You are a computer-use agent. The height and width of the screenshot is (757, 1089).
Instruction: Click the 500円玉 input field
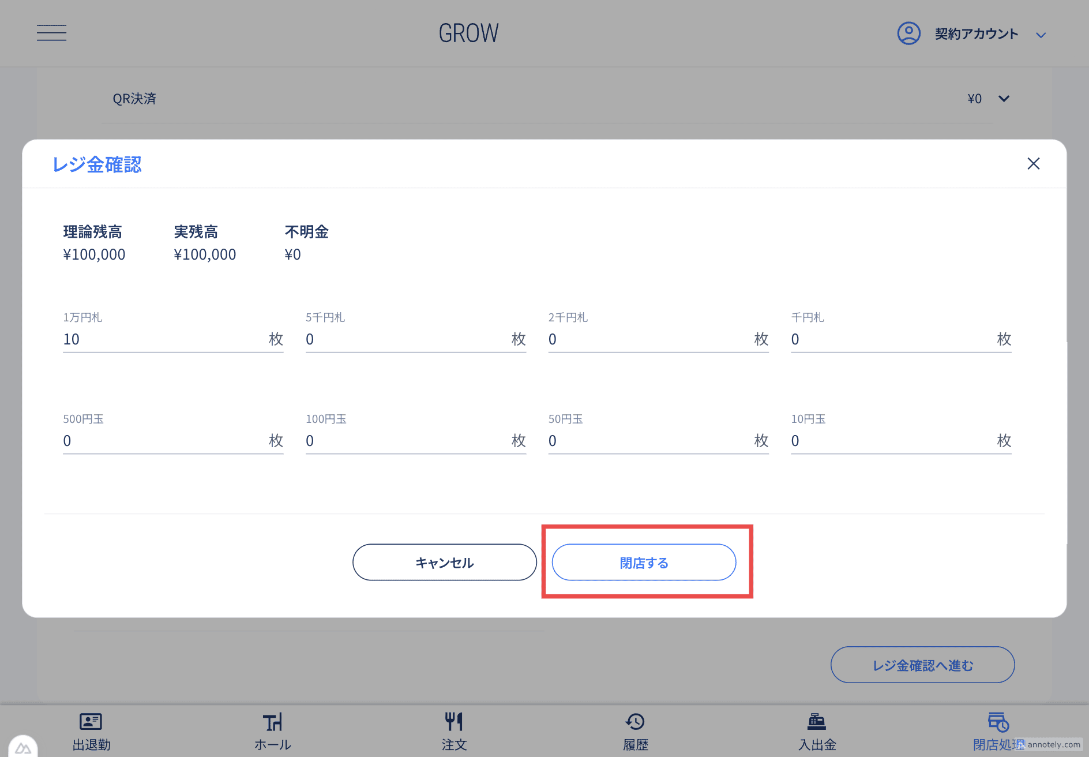click(164, 441)
